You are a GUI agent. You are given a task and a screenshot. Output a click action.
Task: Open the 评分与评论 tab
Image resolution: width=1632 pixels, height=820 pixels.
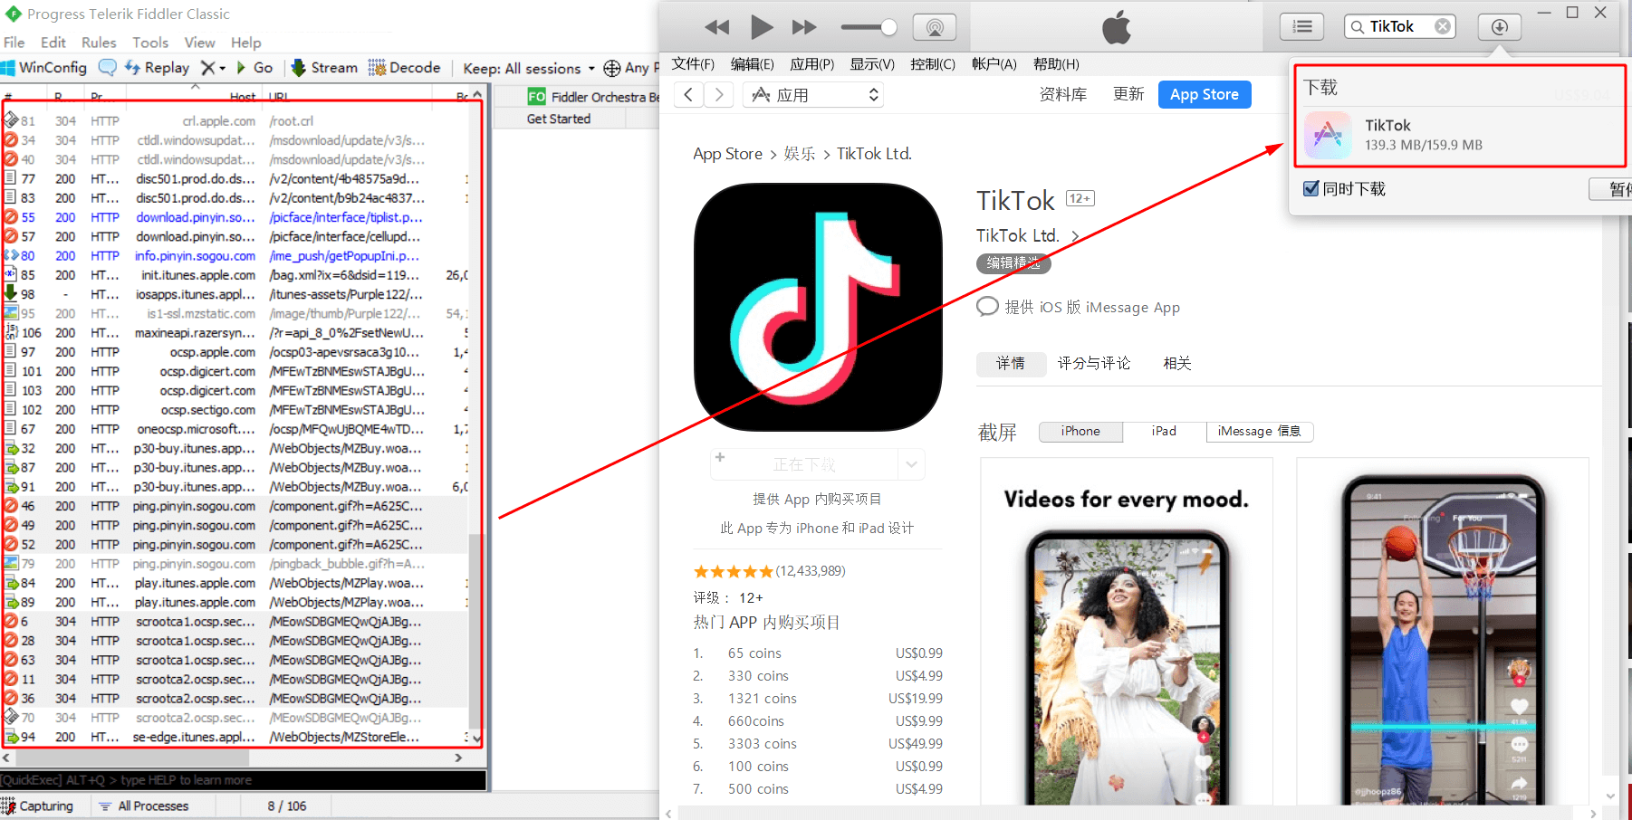point(1094,363)
